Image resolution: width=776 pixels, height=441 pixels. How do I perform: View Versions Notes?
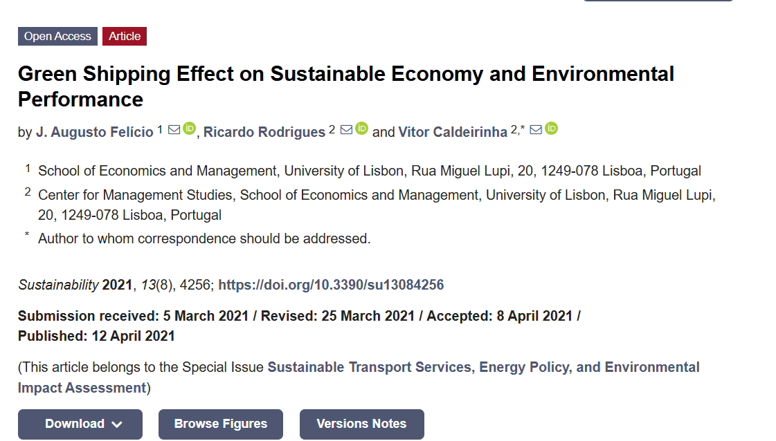[362, 424]
